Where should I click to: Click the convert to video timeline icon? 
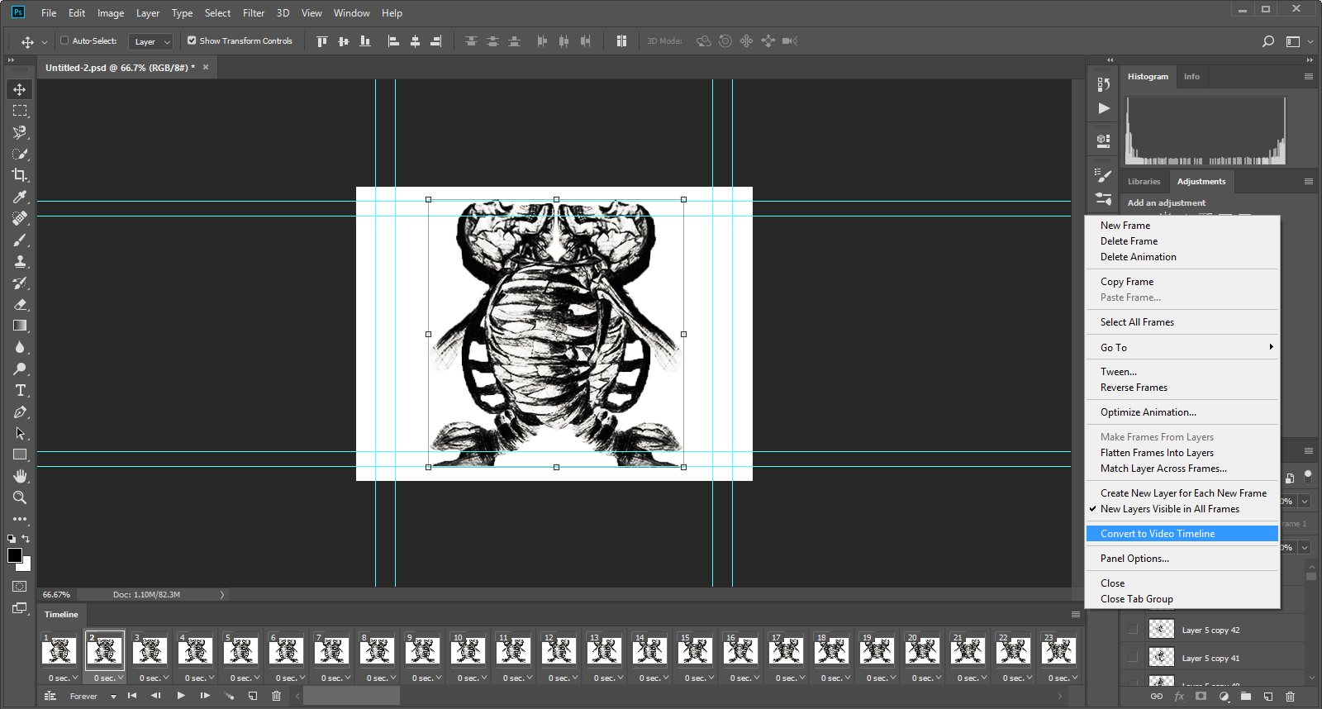tap(50, 696)
